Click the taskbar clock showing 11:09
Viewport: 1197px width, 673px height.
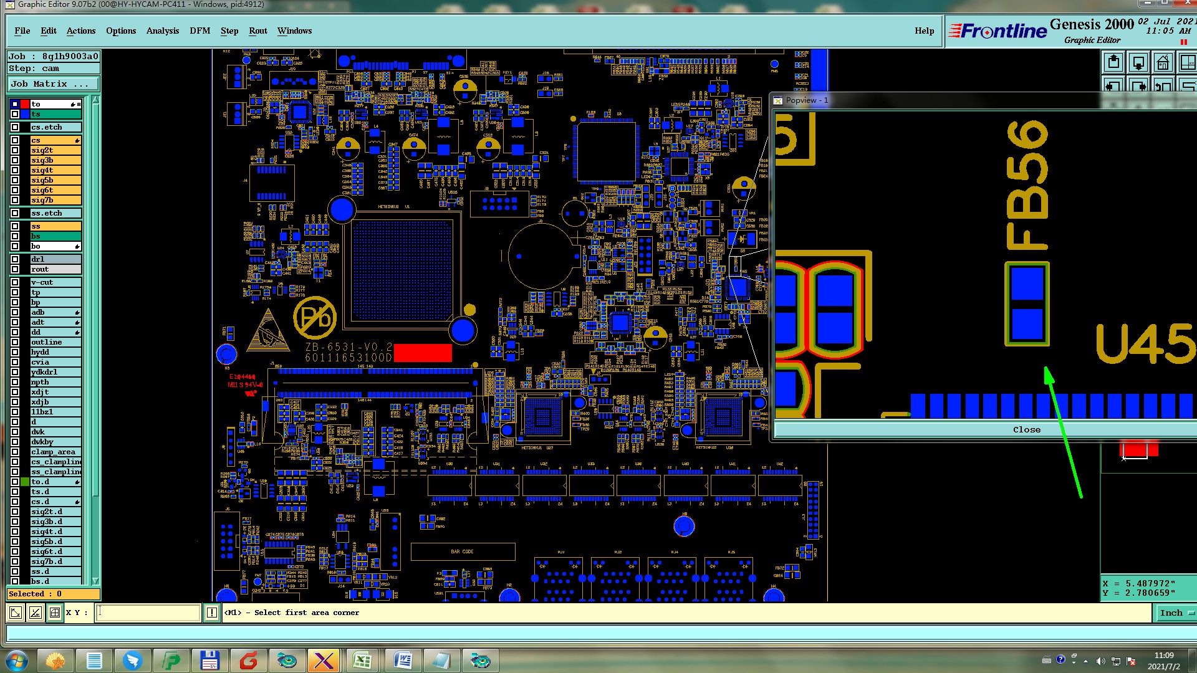tap(1163, 656)
